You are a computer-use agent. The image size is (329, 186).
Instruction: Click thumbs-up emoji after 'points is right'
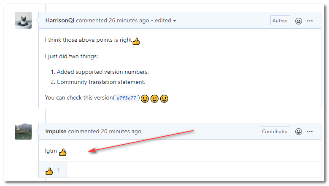coord(136,41)
